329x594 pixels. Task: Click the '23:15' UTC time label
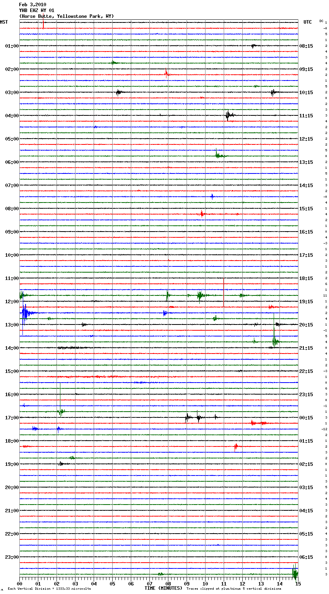[306, 395]
